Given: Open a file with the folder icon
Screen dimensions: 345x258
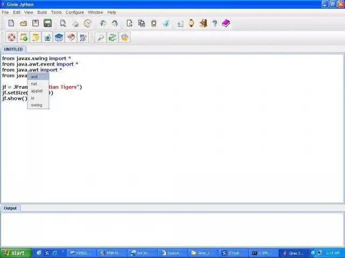Looking at the screenshot, I should click(24, 23).
